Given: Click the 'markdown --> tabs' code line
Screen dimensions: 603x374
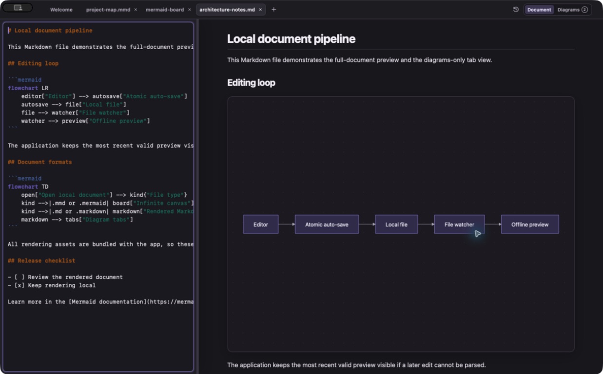Looking at the screenshot, I should (77, 220).
